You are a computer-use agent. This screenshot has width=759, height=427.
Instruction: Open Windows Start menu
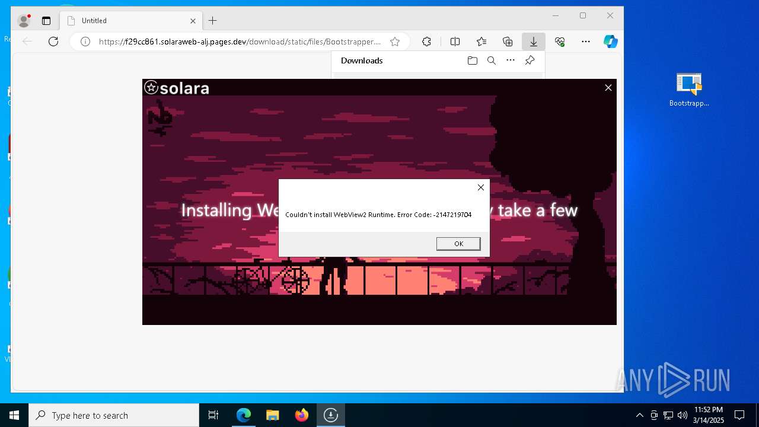tap(14, 415)
